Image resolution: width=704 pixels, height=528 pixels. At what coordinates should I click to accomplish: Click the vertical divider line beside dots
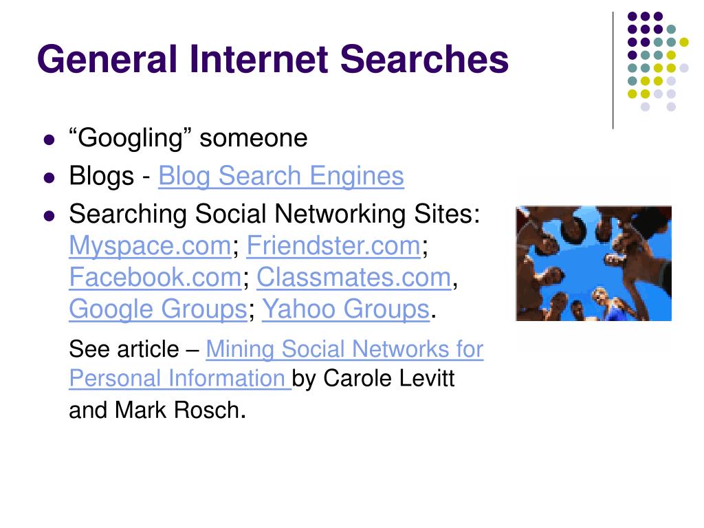(x=613, y=71)
